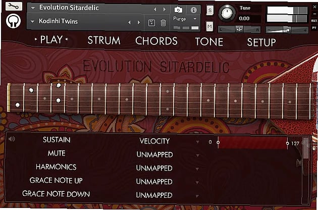Image resolution: width=318 pixels, height=210 pixels.
Task: Toggle the PV button
Action: pyautogui.click(x=314, y=28)
